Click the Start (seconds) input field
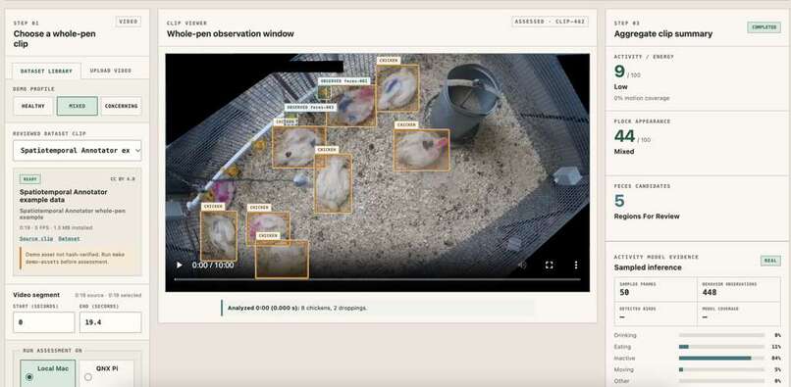 click(43, 322)
